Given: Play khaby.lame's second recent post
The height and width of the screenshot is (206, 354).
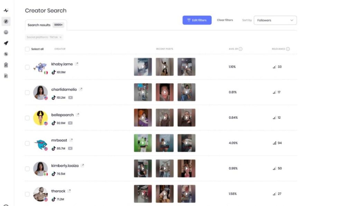Looking at the screenshot, I should [165, 67].
